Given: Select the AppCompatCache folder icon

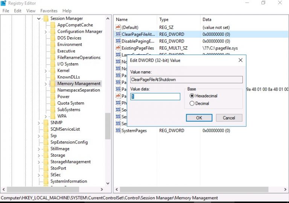Looking at the screenshot, I should pos(53,25).
